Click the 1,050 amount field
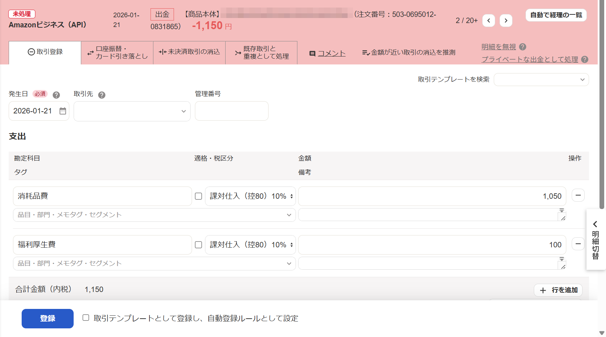Screen dimensions: 606x337 click(432, 196)
